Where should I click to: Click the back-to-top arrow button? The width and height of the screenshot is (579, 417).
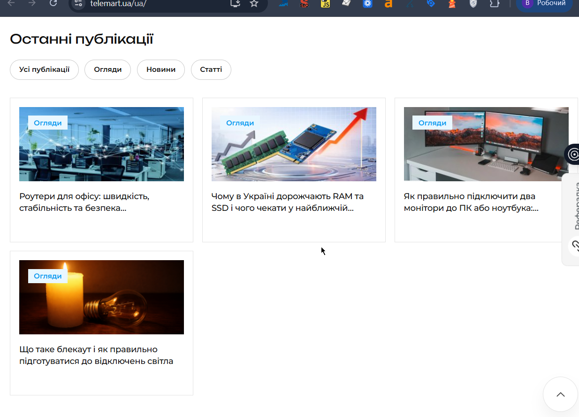click(x=560, y=394)
